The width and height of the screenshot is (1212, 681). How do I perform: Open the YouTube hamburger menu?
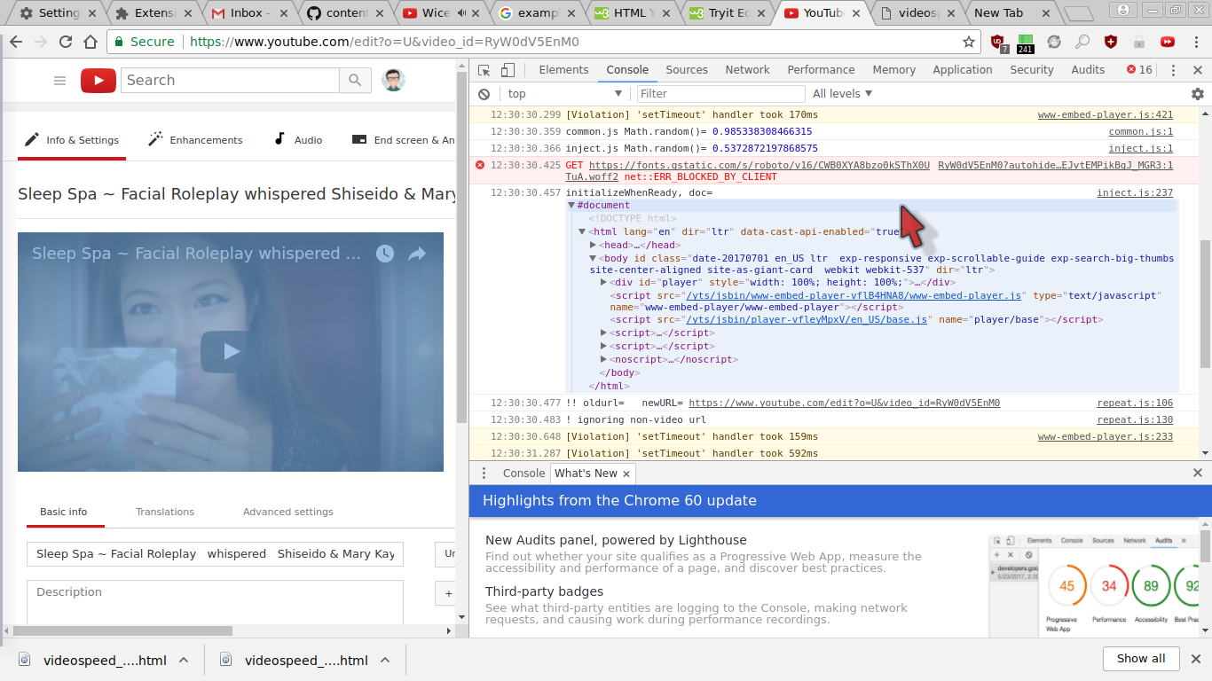coord(59,80)
